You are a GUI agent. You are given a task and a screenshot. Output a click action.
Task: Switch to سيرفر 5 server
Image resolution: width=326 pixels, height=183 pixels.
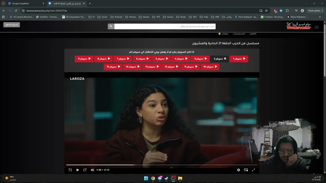tap(161, 59)
